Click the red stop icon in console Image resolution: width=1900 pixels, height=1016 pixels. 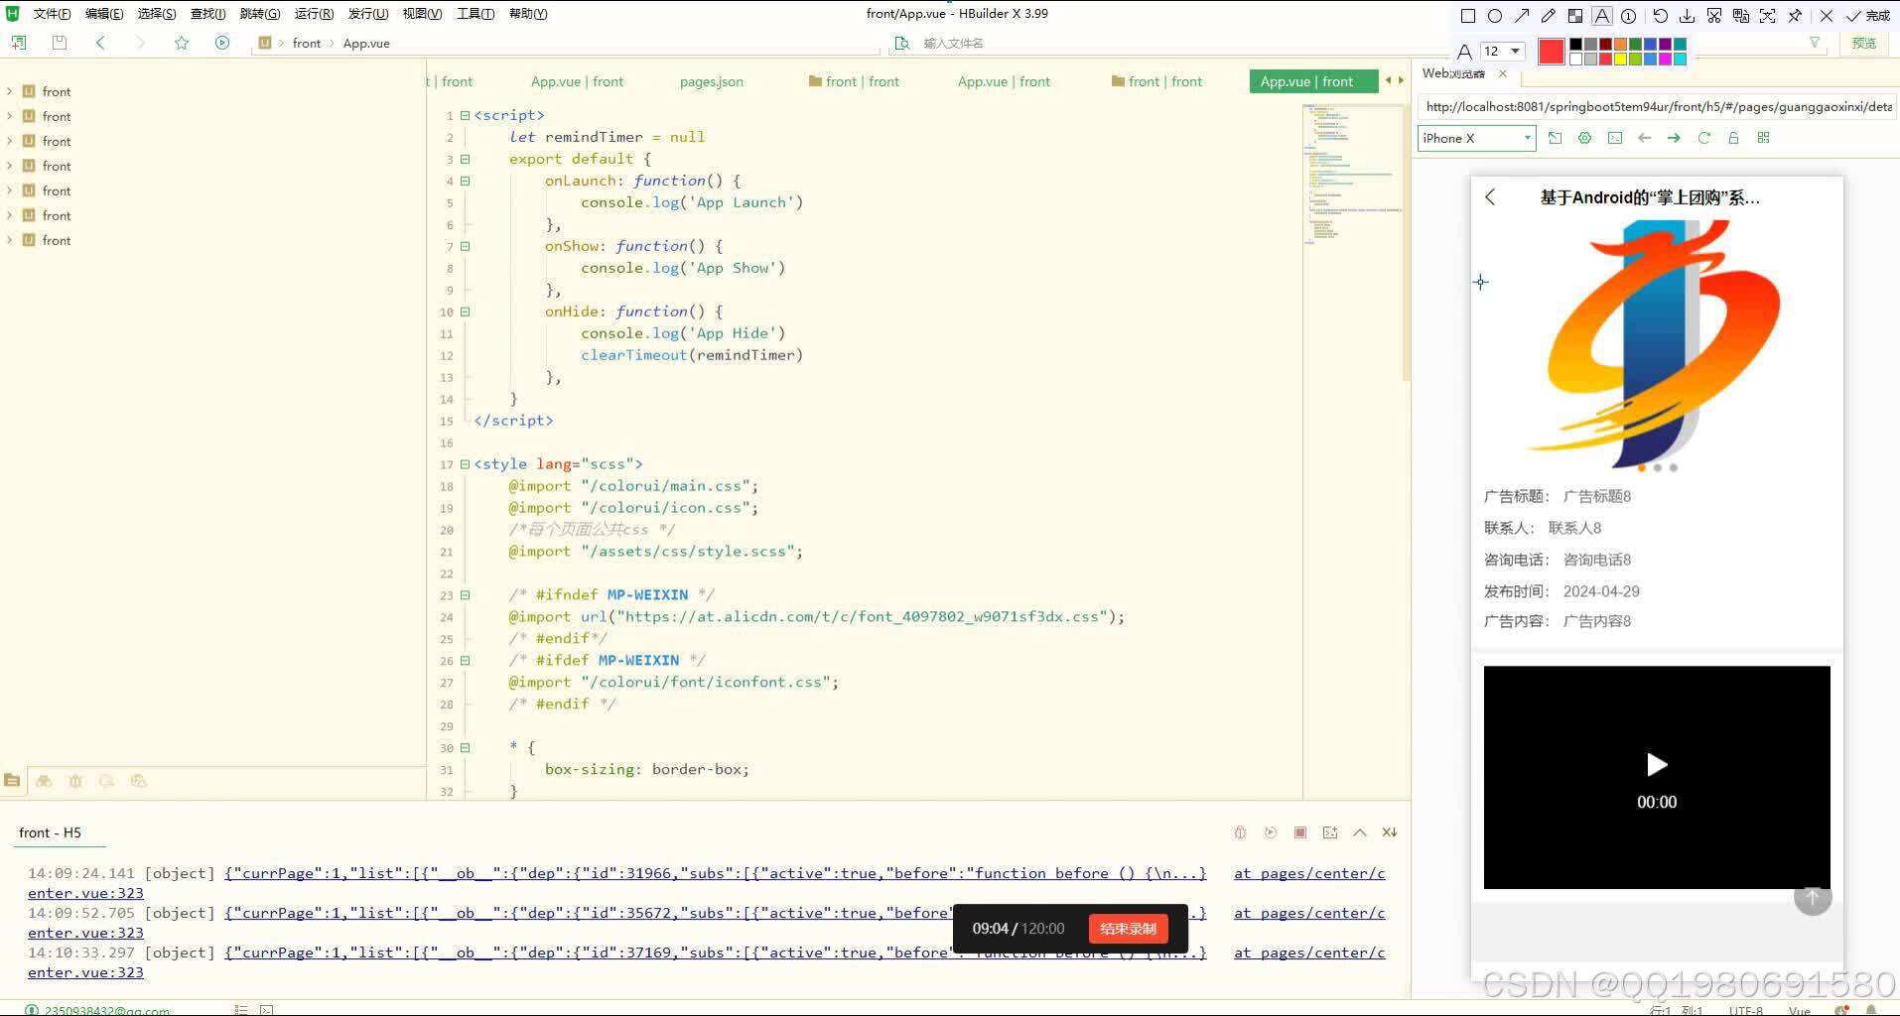click(1300, 832)
